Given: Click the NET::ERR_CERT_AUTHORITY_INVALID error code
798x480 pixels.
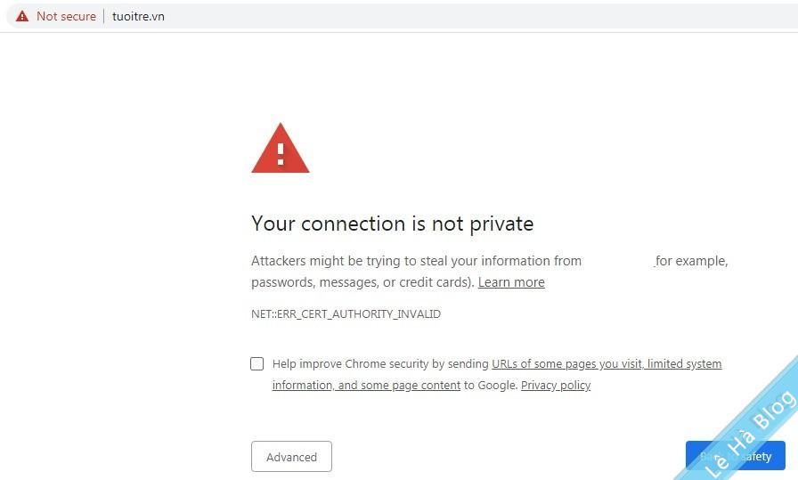Looking at the screenshot, I should 346,314.
